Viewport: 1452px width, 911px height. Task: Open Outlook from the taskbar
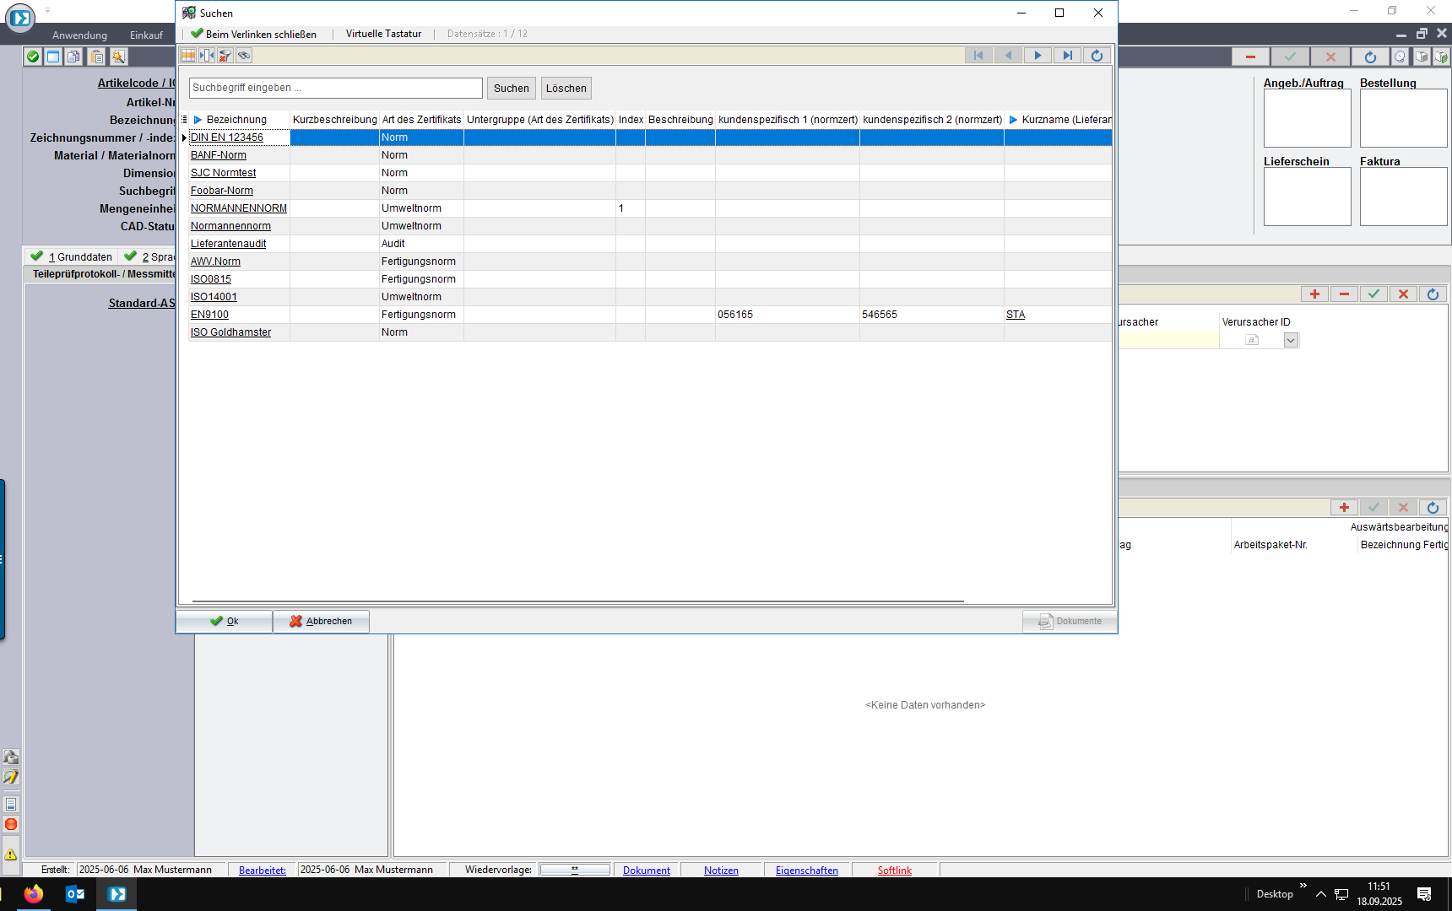tap(74, 894)
